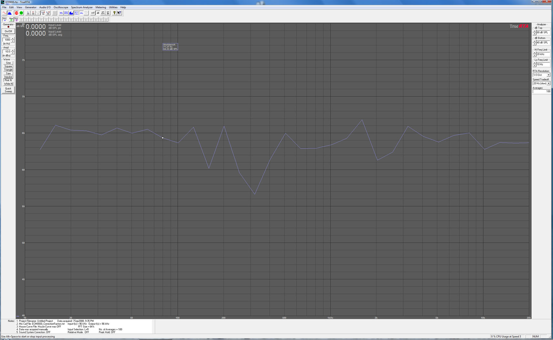
Task: Select the sine wave oscilloscope icon
Action: (x=5, y=13)
